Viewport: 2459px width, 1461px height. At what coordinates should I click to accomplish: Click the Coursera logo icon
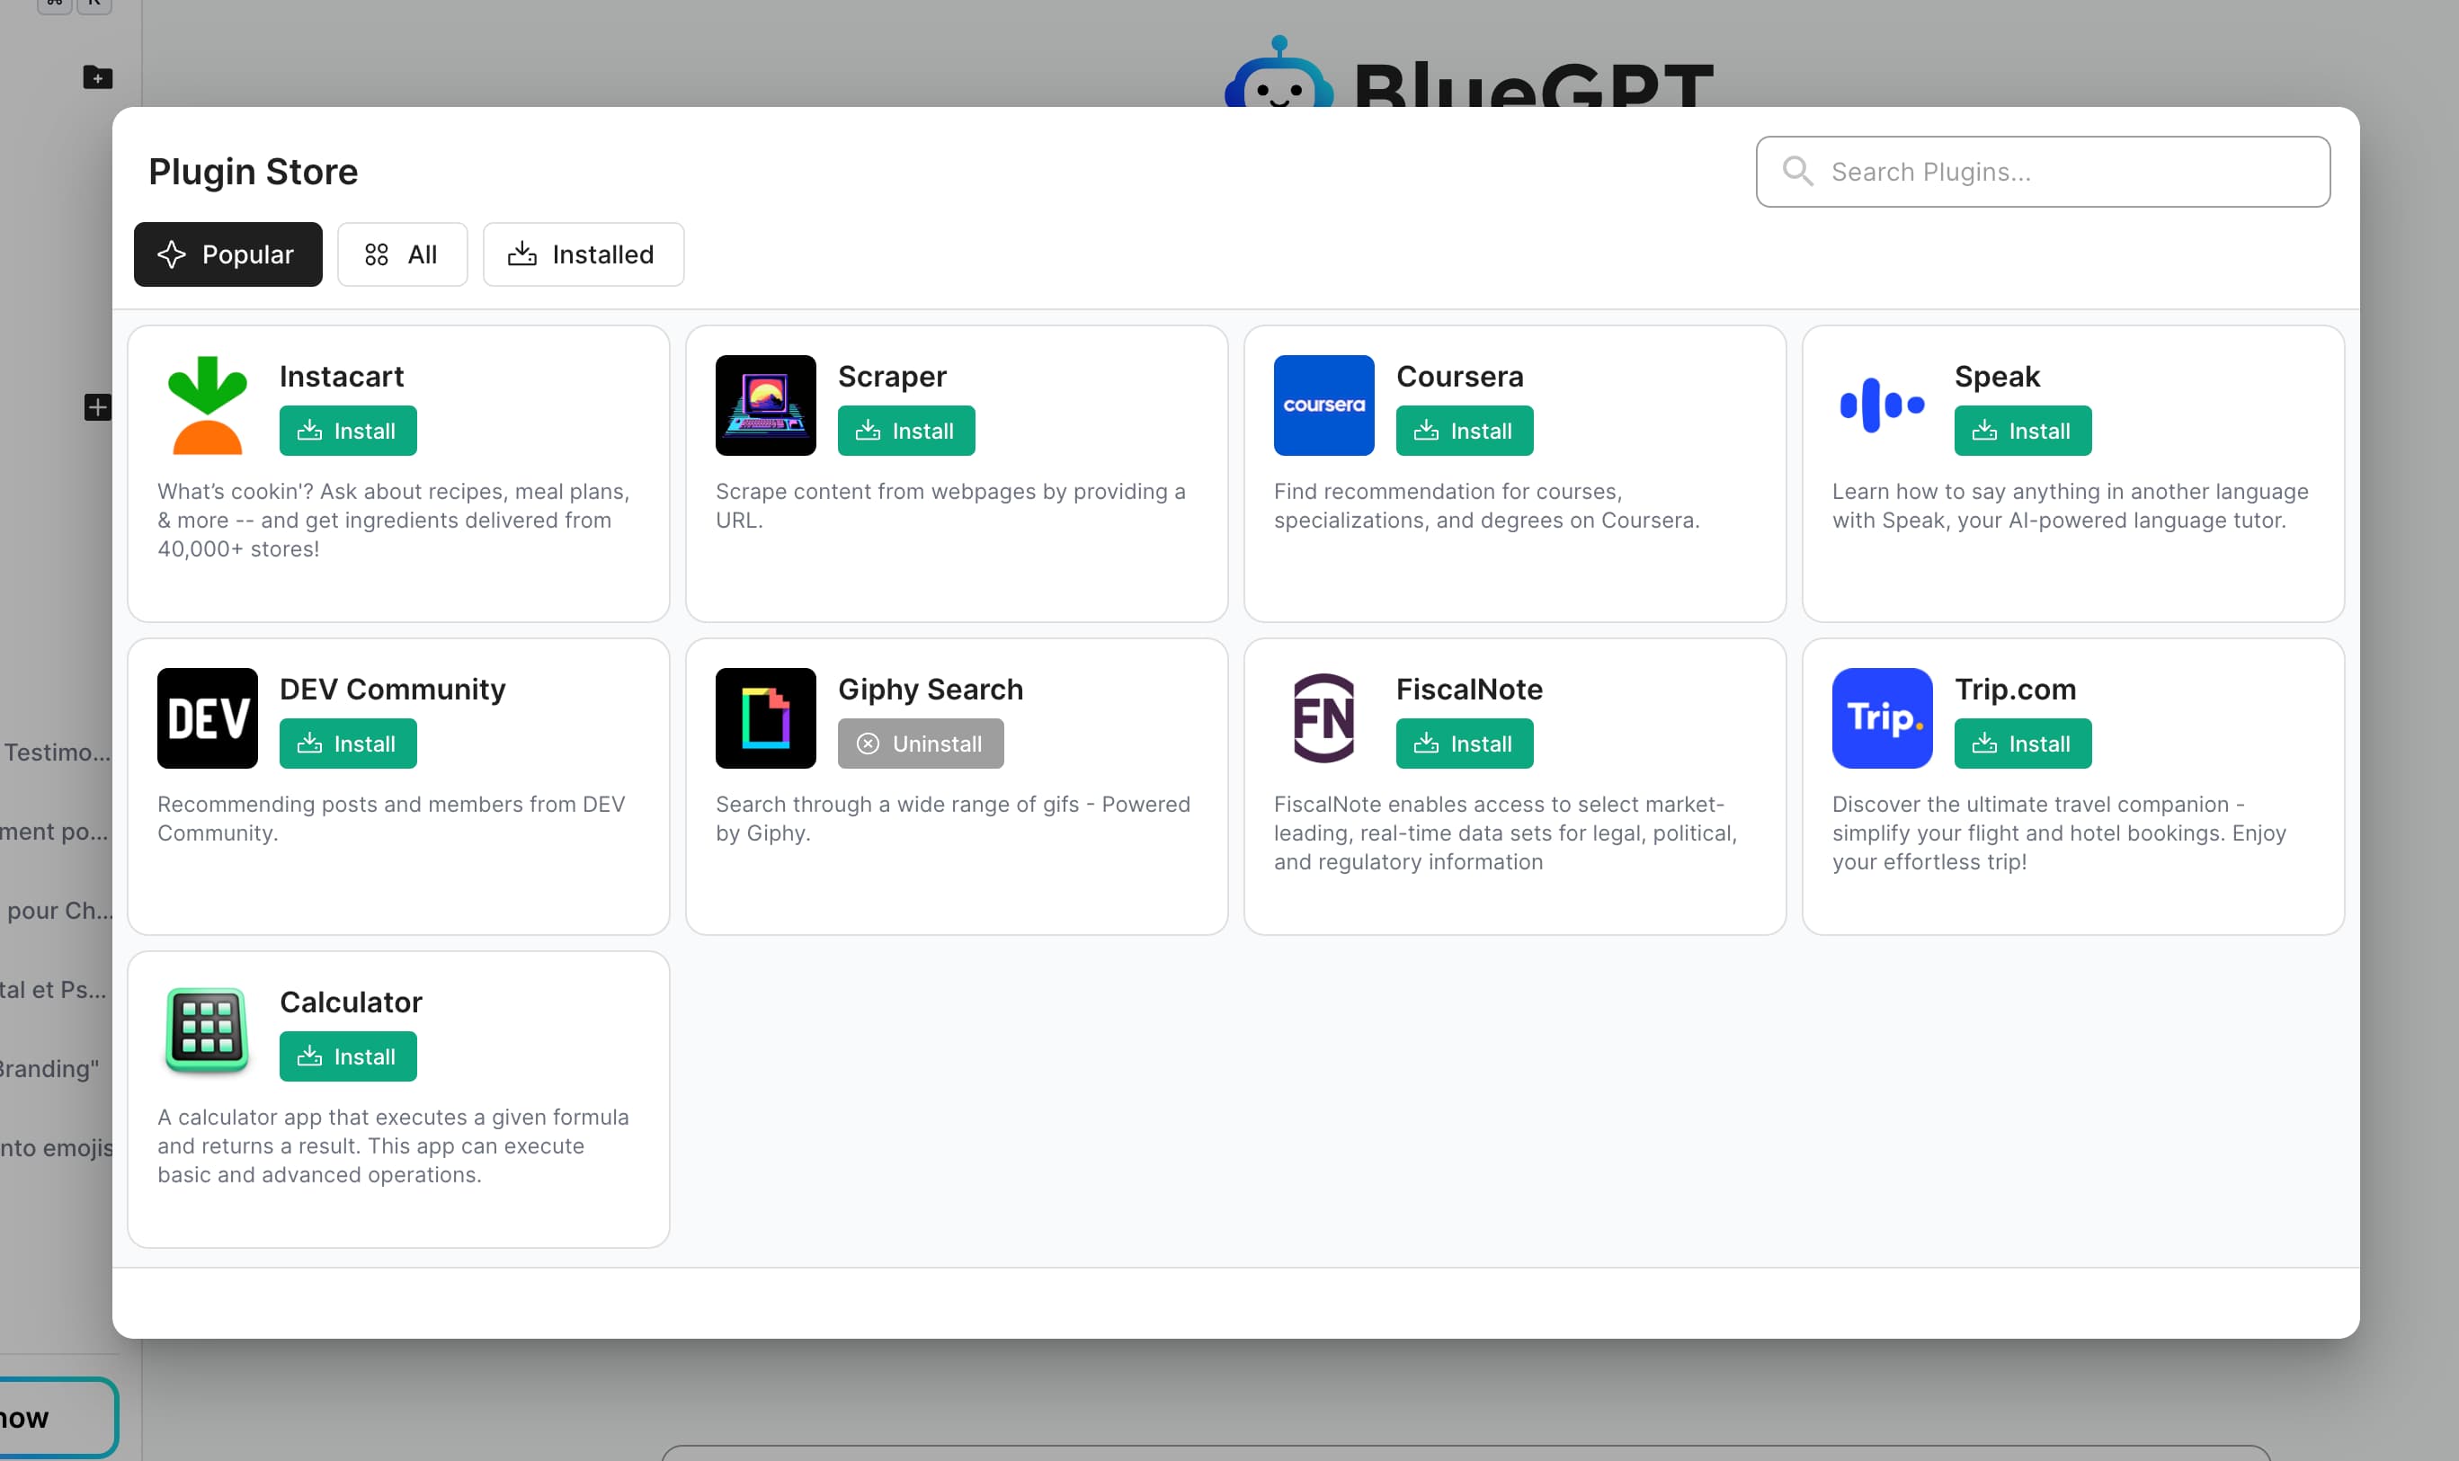[1324, 405]
